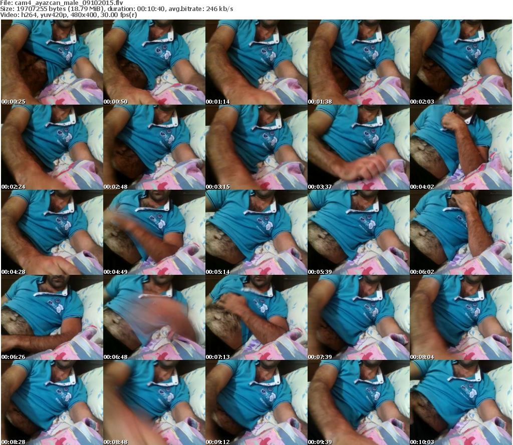Open the frame marked 00:04:02
The image size is (513, 445).
[x=461, y=147]
